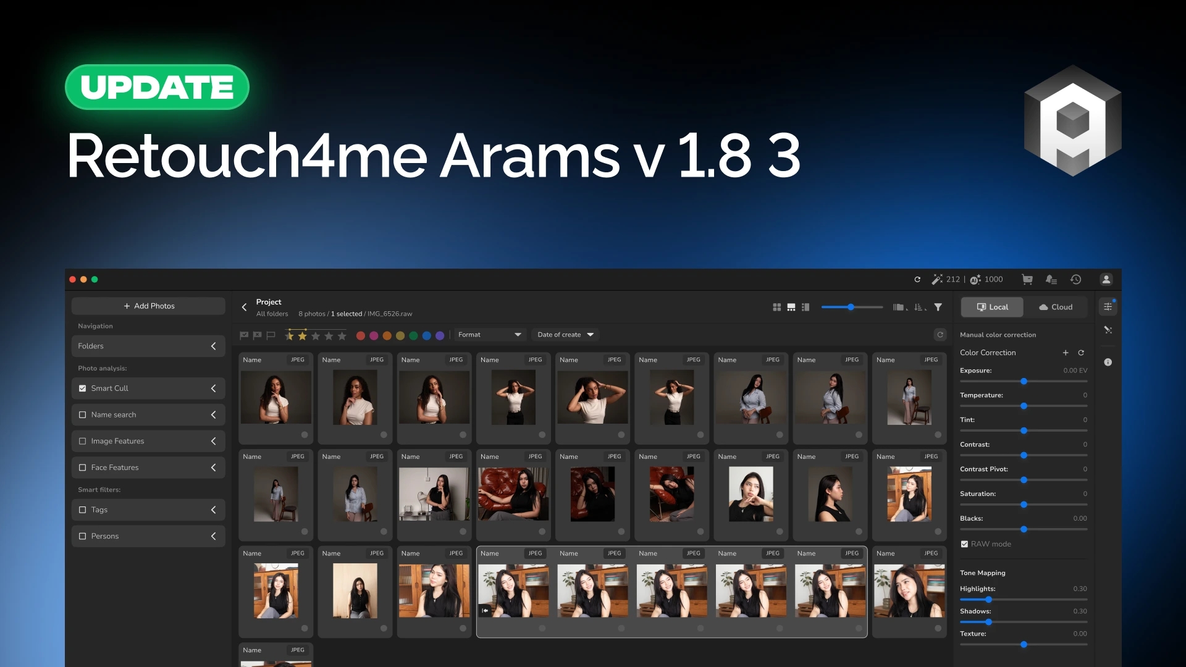The image size is (1186, 667).
Task: Select thumbnail with white lamp and table
Action: pyautogui.click(x=434, y=494)
